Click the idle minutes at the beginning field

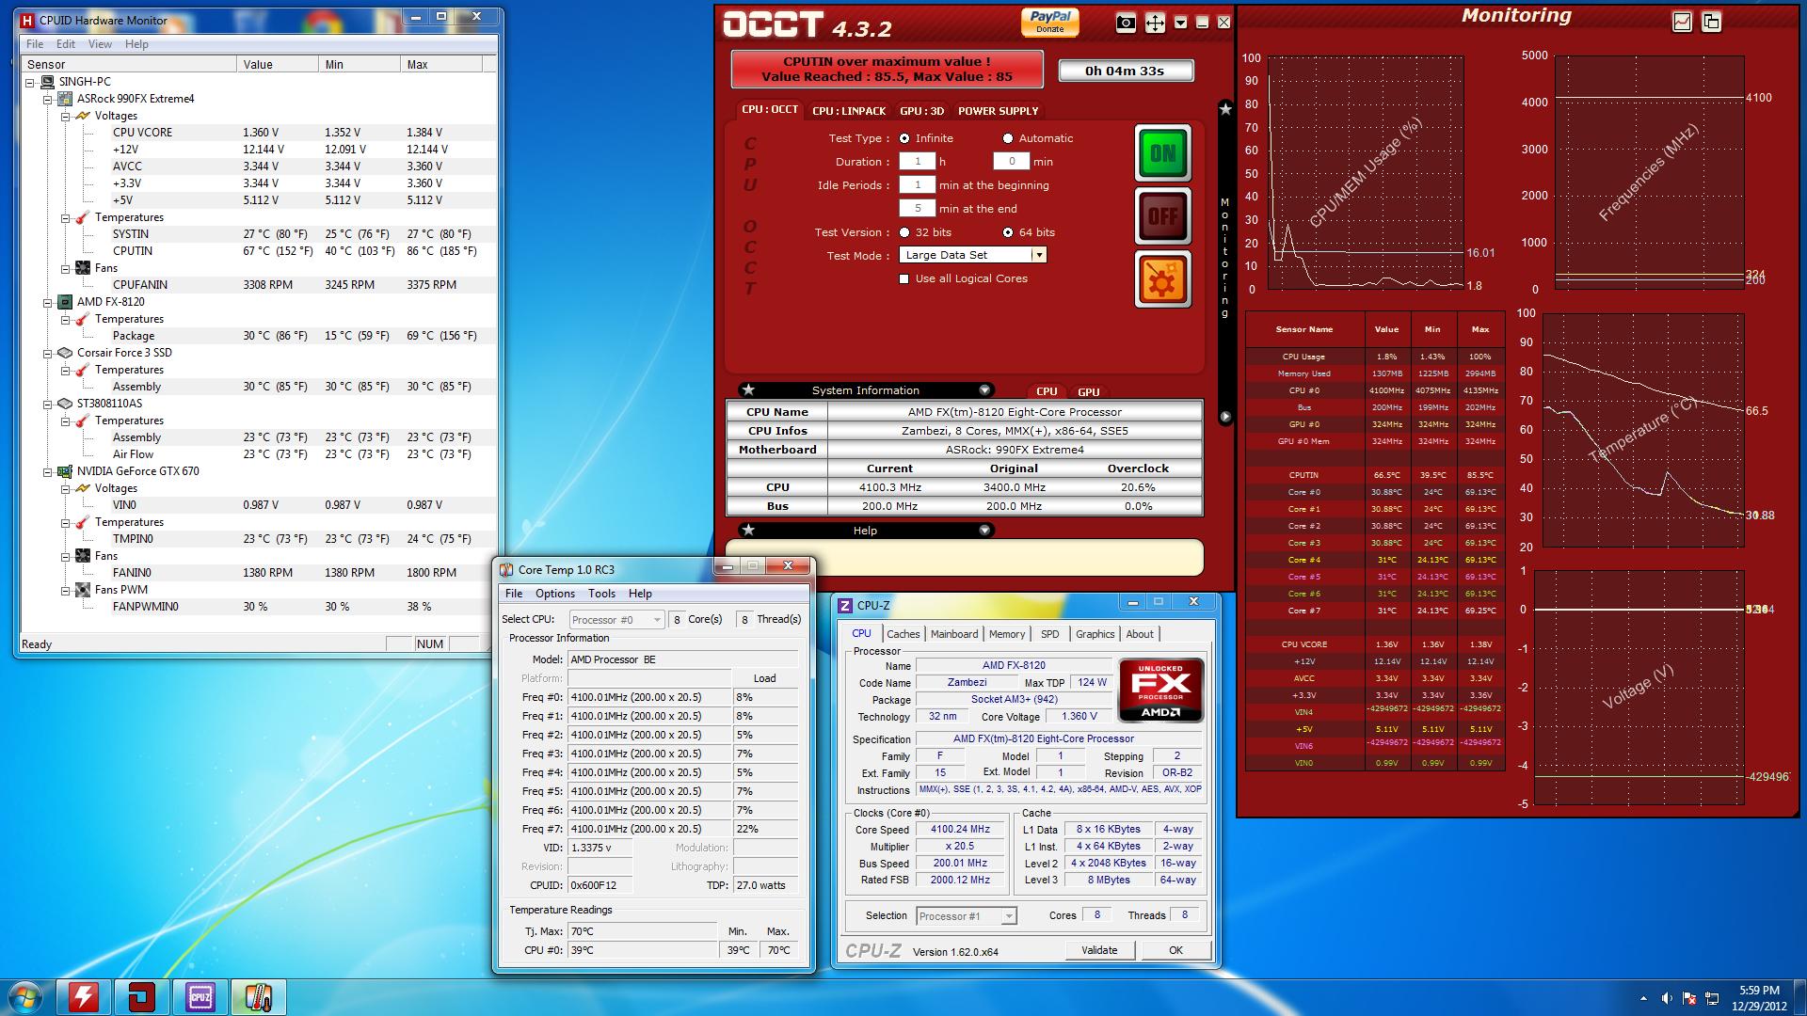[x=918, y=185]
